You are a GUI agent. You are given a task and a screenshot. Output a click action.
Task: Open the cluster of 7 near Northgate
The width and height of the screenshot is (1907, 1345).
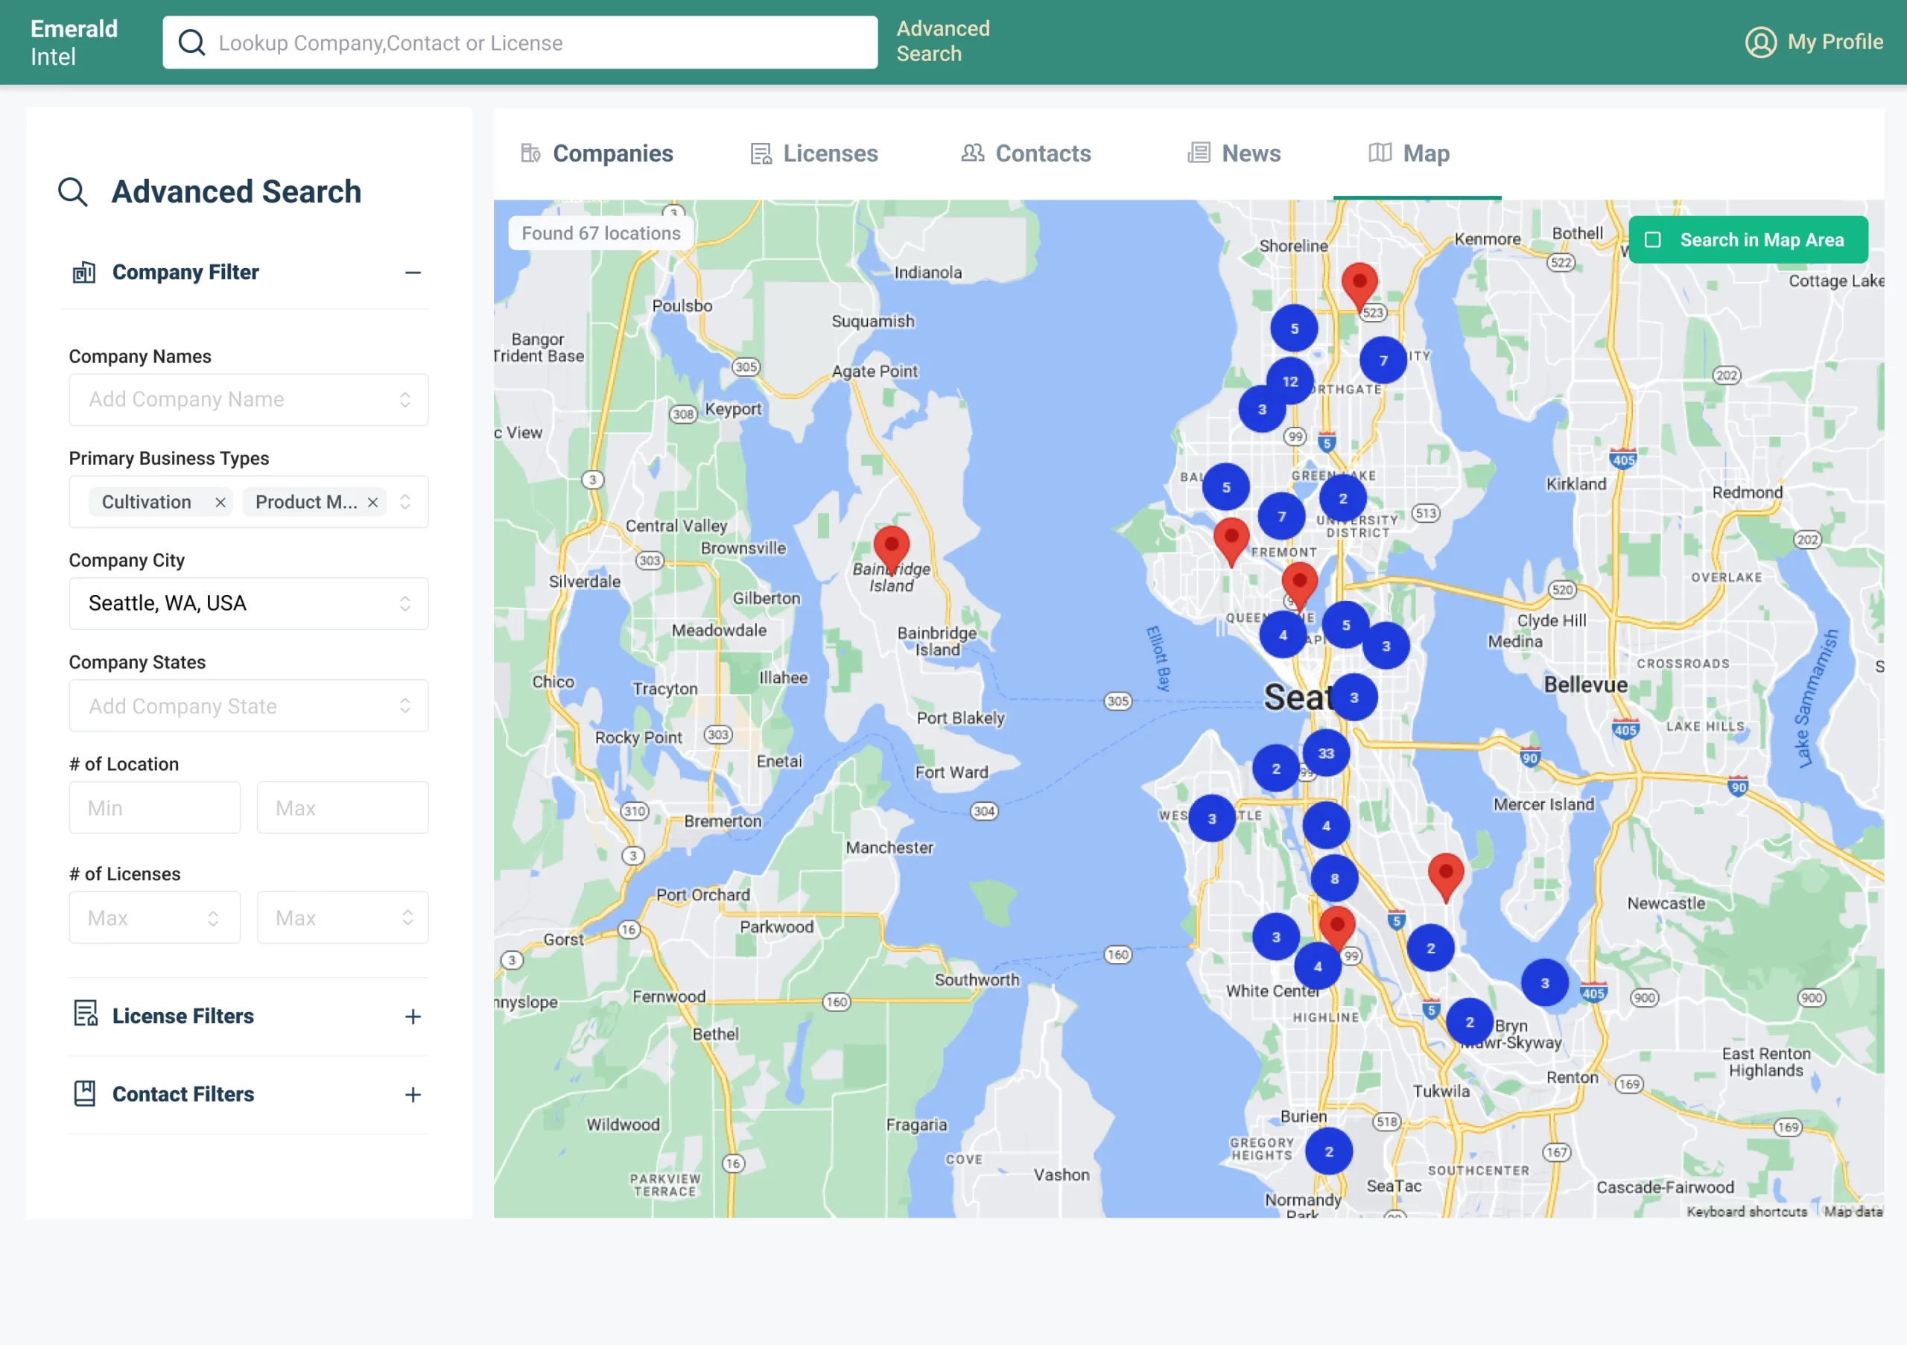tap(1383, 360)
